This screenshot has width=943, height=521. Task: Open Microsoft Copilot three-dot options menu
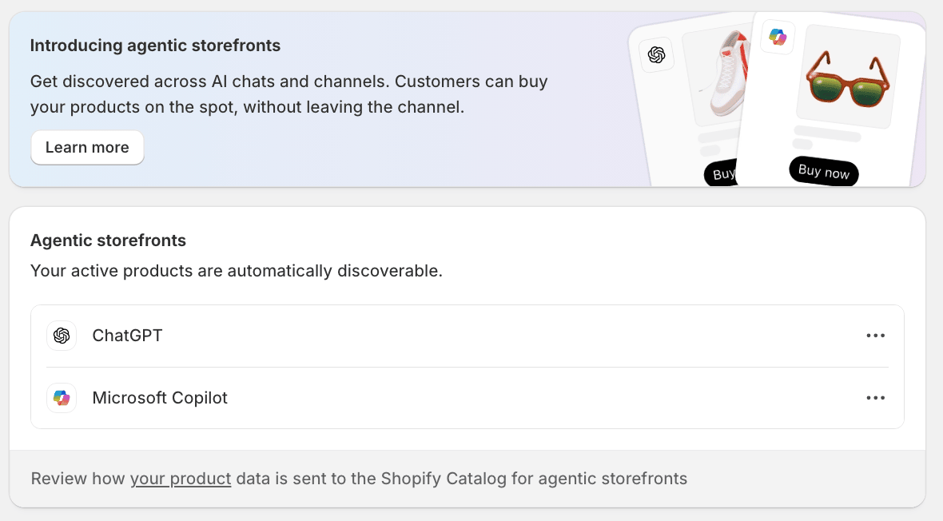point(875,398)
